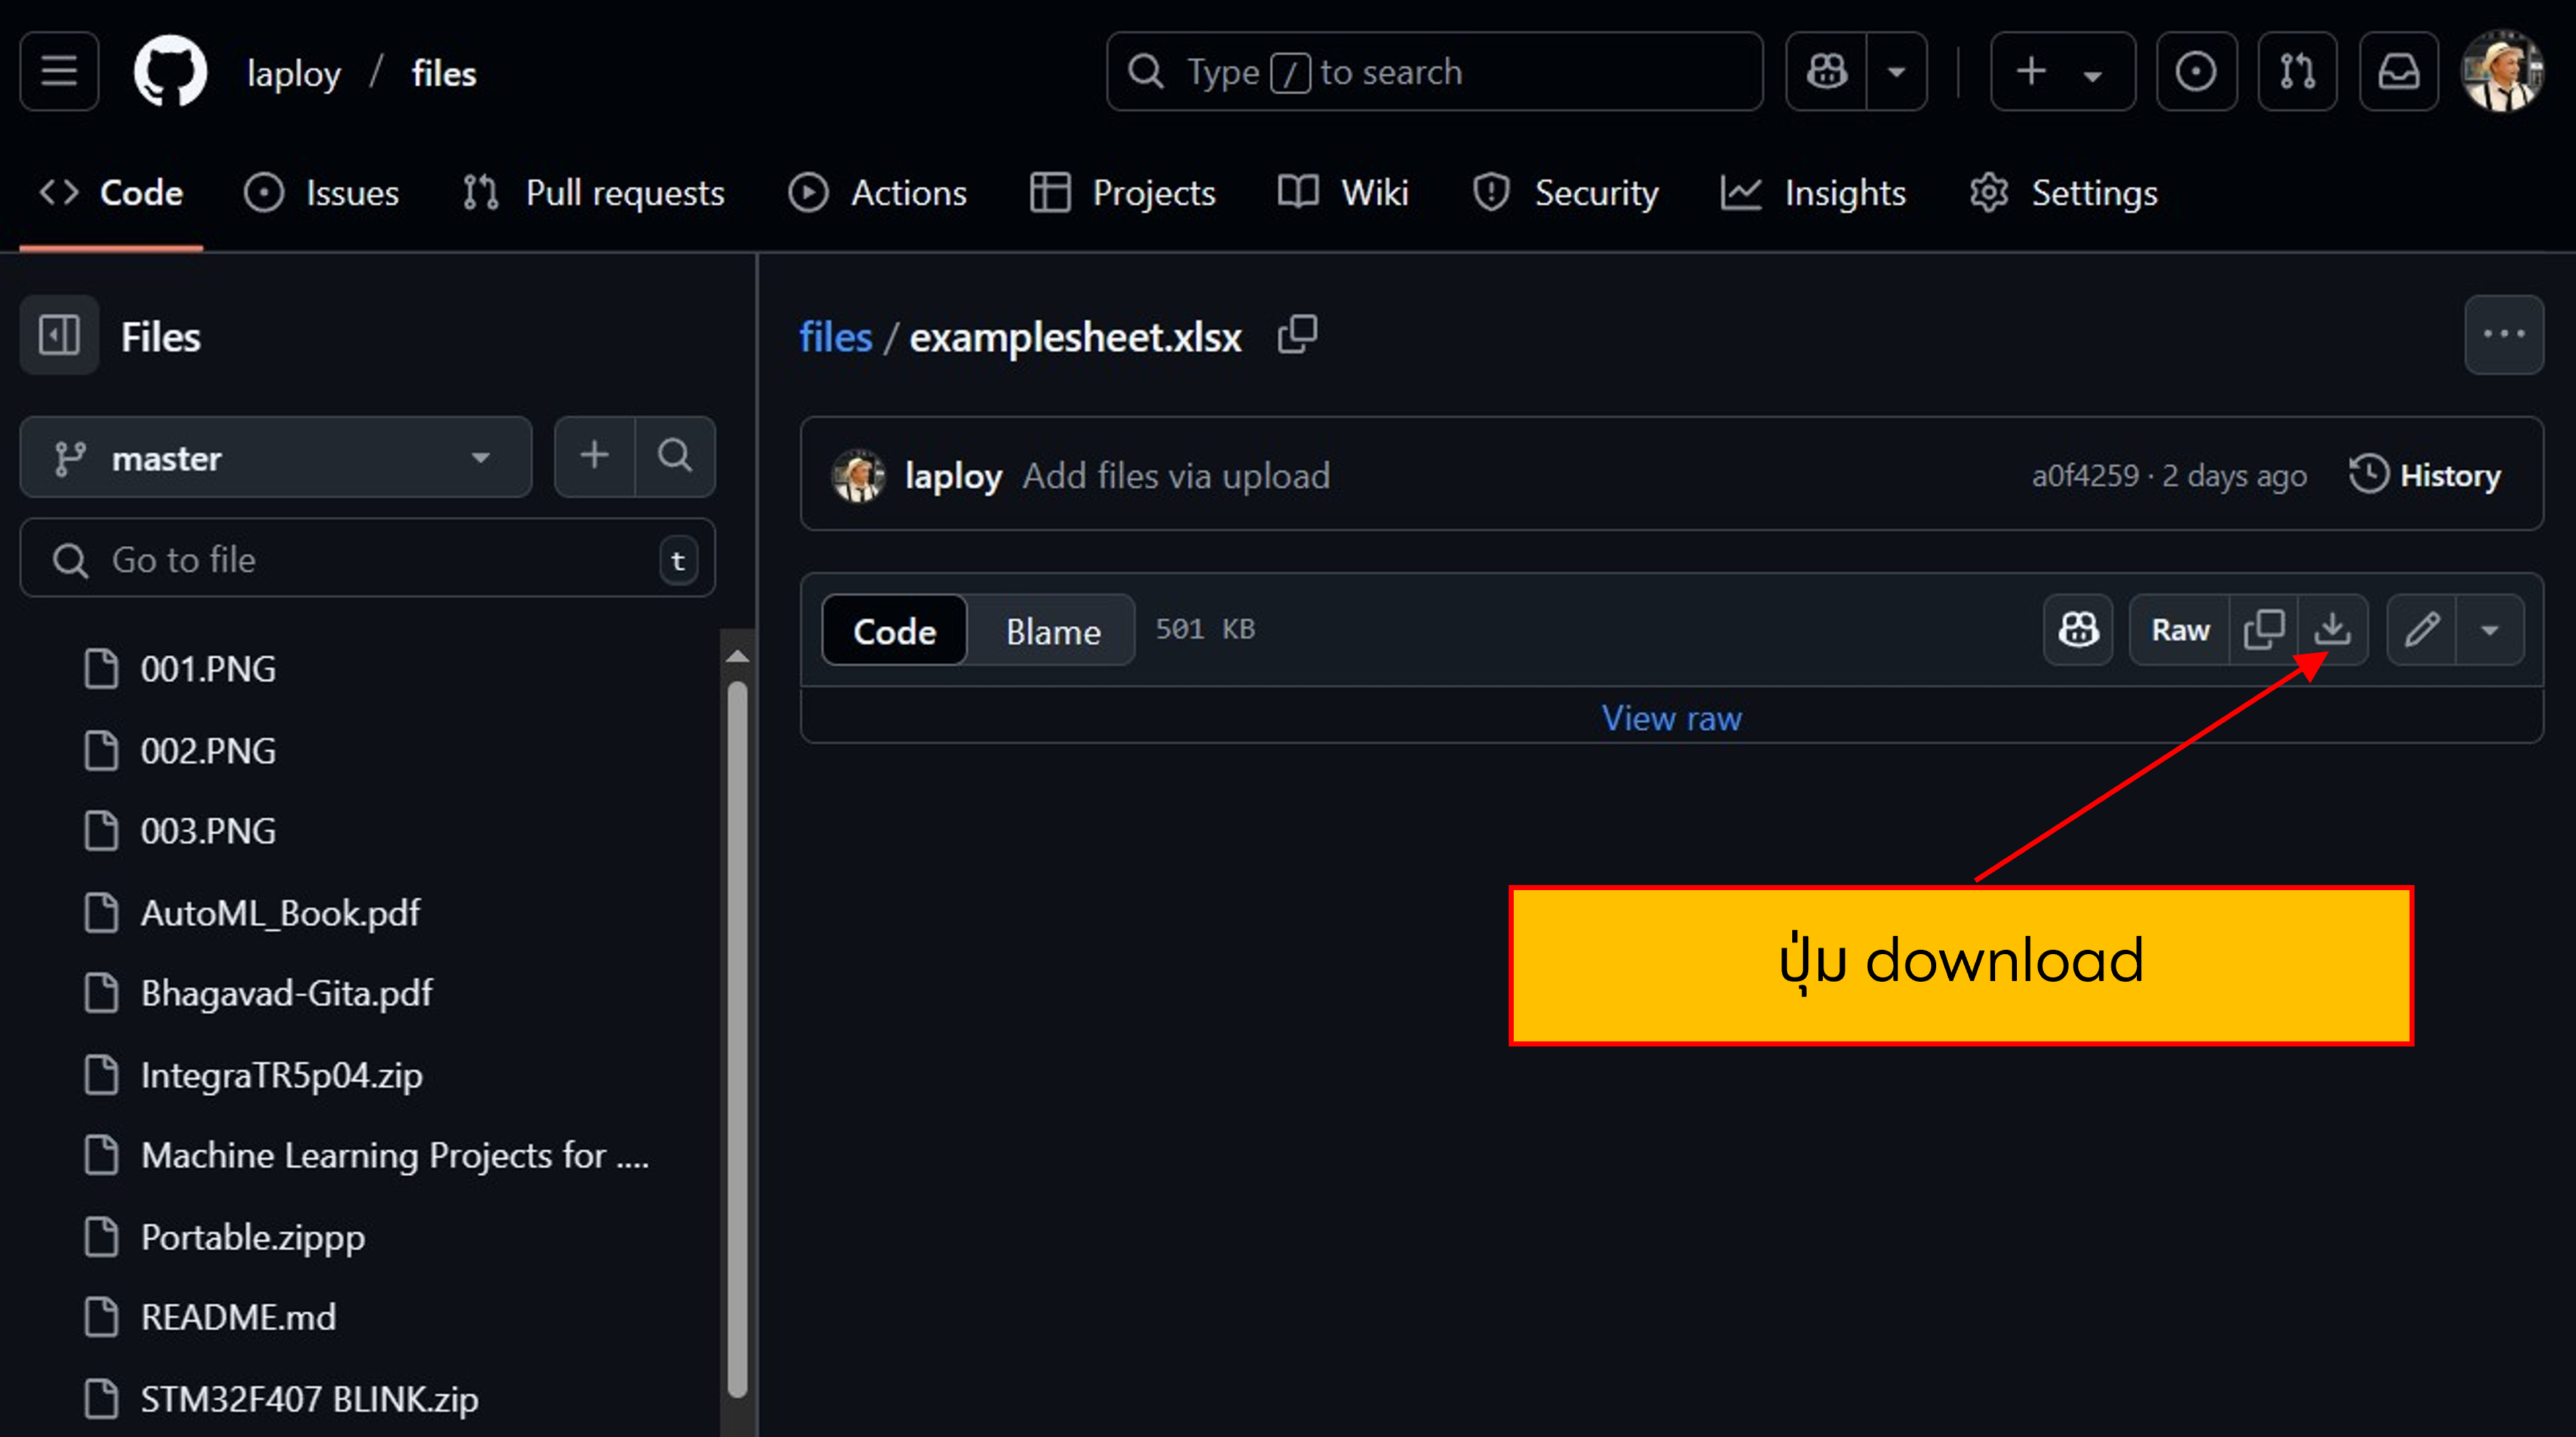Viewport: 2576px width, 1437px height.
Task: Select the Code view toggle
Action: (x=894, y=631)
